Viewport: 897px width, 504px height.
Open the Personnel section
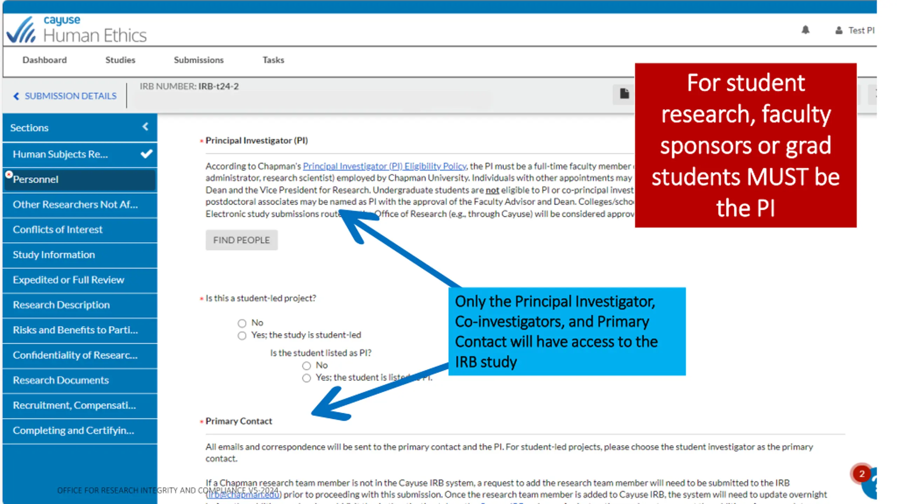(x=80, y=180)
